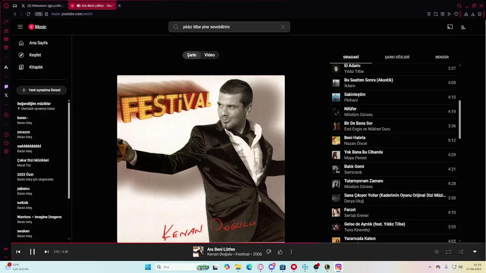
Task: Click the Beni Hatırla thumbnail
Action: (x=336, y=140)
